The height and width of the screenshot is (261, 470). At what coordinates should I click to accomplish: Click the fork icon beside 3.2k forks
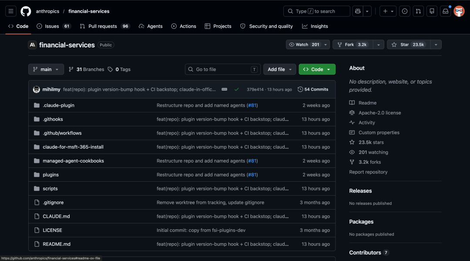tap(352, 162)
